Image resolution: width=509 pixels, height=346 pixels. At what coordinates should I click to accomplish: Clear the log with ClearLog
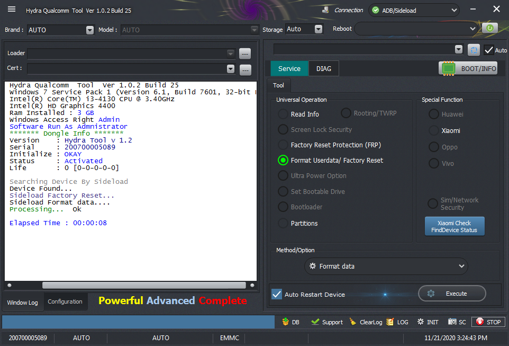pos(366,322)
